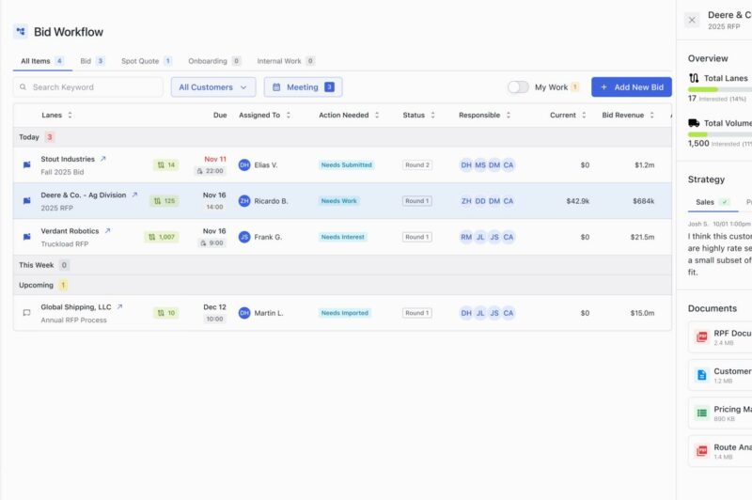Click the Total Volume progress bar
The image size is (752, 500).
[720, 134]
